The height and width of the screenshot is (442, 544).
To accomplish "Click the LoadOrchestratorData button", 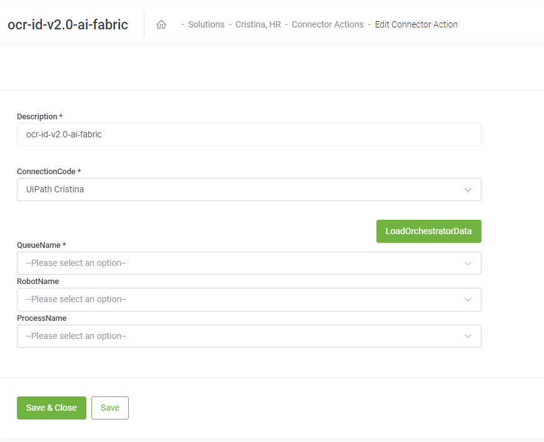I will tap(428, 231).
